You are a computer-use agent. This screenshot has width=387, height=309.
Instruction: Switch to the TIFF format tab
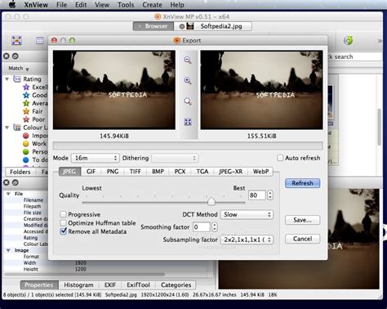point(136,172)
